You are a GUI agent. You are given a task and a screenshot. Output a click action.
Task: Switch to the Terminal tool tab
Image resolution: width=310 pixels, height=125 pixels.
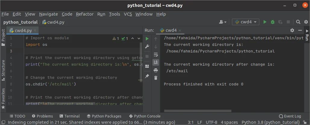(70, 116)
